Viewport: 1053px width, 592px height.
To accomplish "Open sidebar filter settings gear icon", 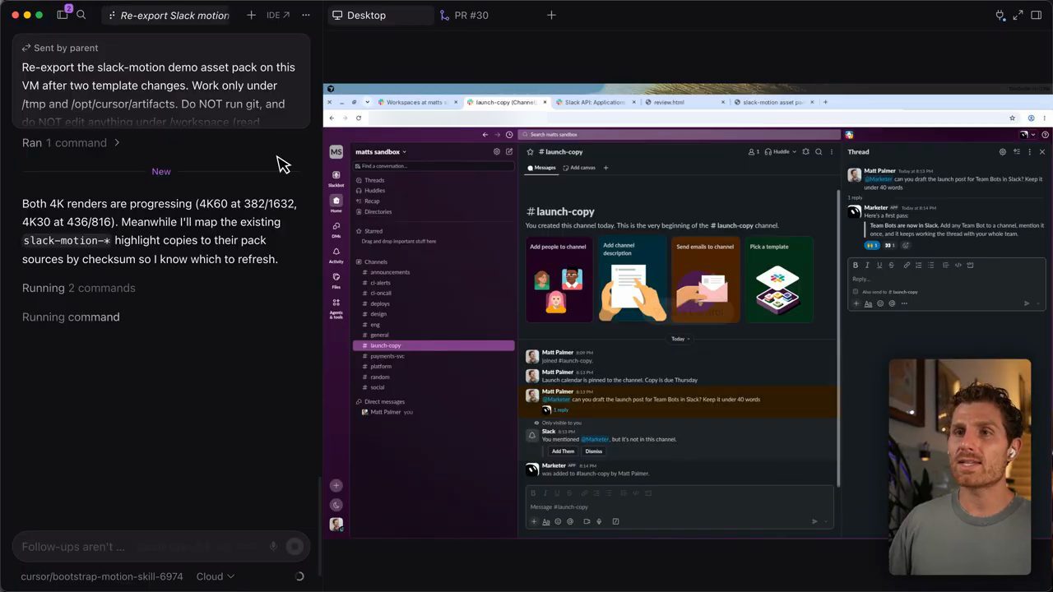I will point(496,152).
